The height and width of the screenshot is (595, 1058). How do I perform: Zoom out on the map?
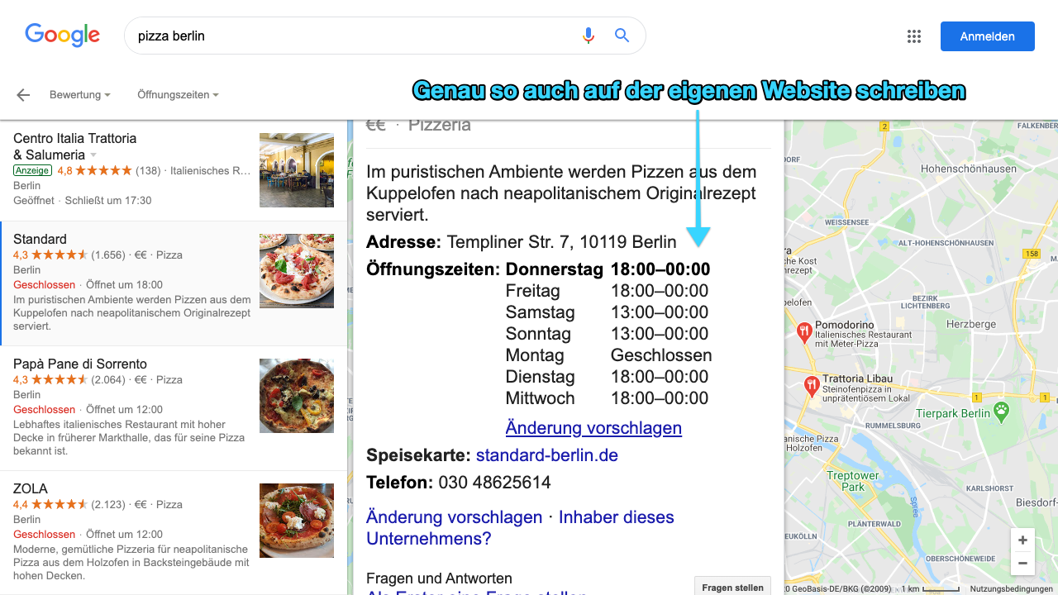1022,564
